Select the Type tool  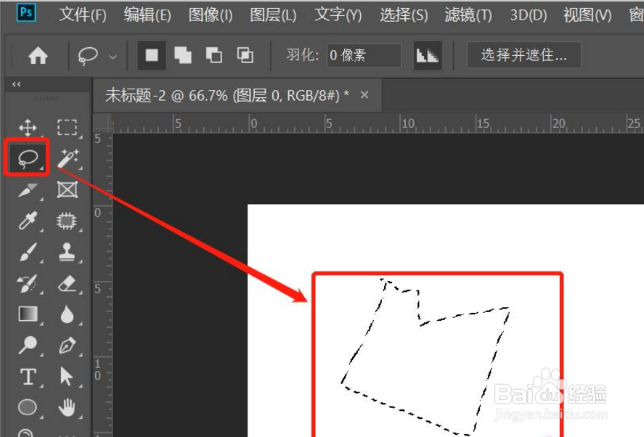(29, 377)
